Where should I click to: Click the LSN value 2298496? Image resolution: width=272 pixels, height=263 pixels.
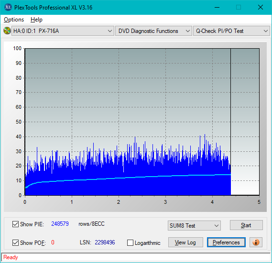click(x=105, y=242)
